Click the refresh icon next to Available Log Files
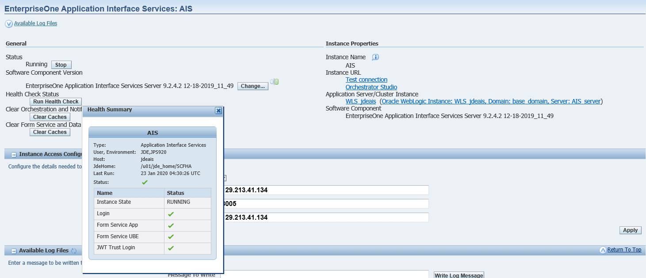This screenshot has width=646, height=278. (74, 251)
